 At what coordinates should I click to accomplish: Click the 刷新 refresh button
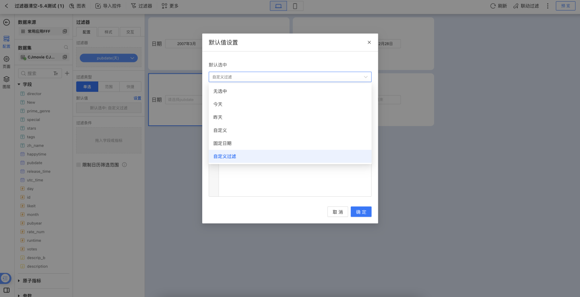(x=499, y=6)
